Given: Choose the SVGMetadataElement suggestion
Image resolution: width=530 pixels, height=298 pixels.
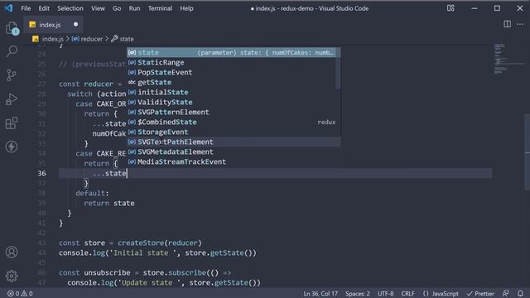Looking at the screenshot, I should click(234, 151).
